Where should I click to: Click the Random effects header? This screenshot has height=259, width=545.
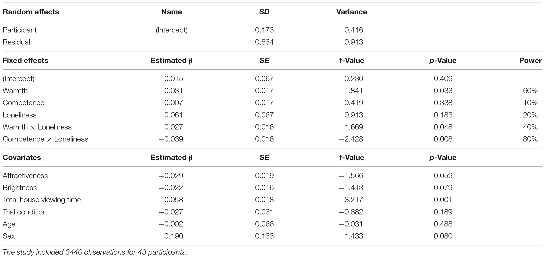tap(31, 12)
